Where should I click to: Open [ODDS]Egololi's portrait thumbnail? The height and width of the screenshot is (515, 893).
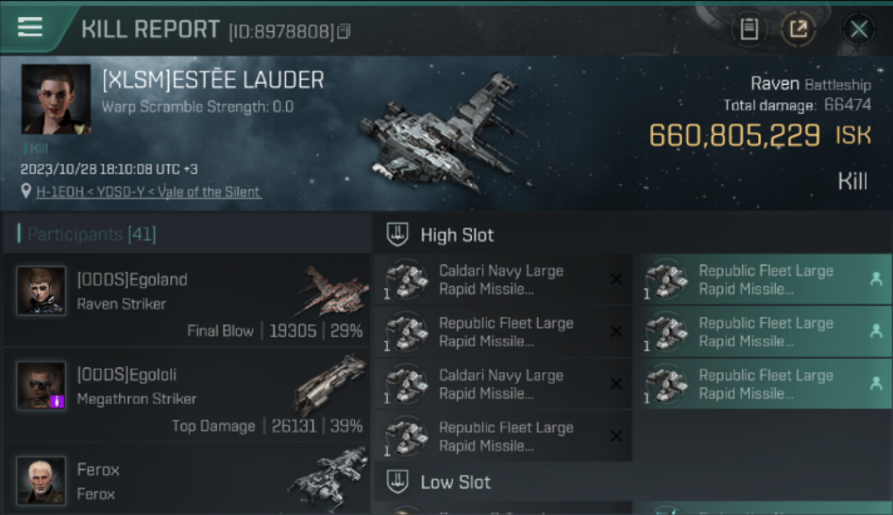[41, 386]
